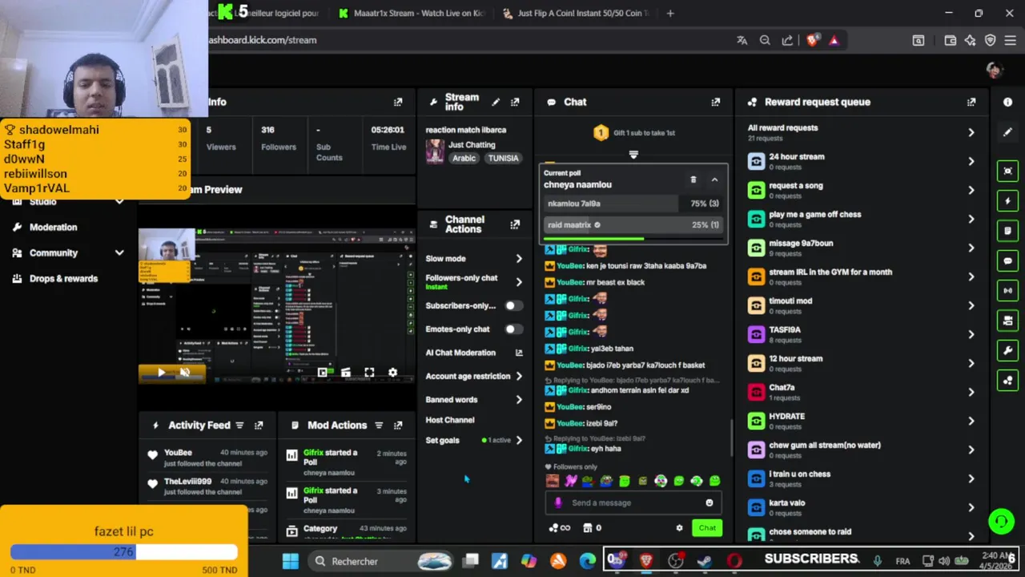Pop out the Channel Actions panel
Image resolution: width=1025 pixels, height=577 pixels.
click(515, 224)
